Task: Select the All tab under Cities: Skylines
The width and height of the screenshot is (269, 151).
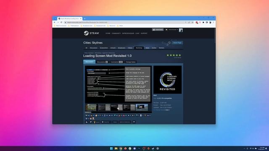Action: tap(86, 48)
